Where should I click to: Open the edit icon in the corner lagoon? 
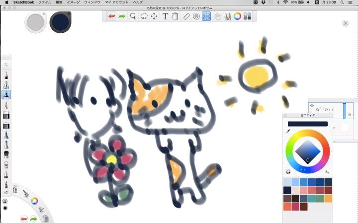click(x=41, y=209)
